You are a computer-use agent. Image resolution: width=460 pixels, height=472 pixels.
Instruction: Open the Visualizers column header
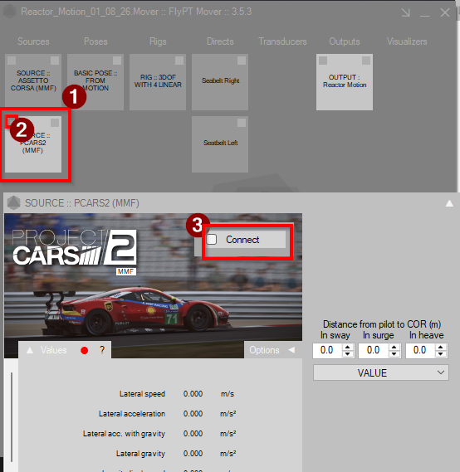(407, 41)
